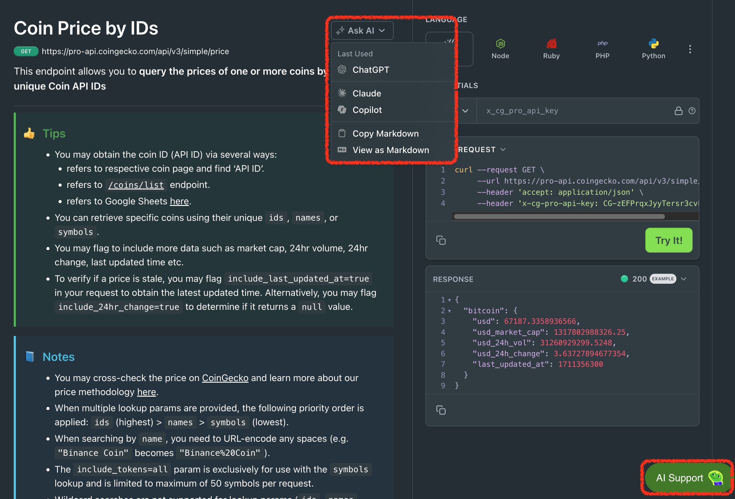Click the include_tokens=all code snippet
735x499 pixels.
coord(122,469)
